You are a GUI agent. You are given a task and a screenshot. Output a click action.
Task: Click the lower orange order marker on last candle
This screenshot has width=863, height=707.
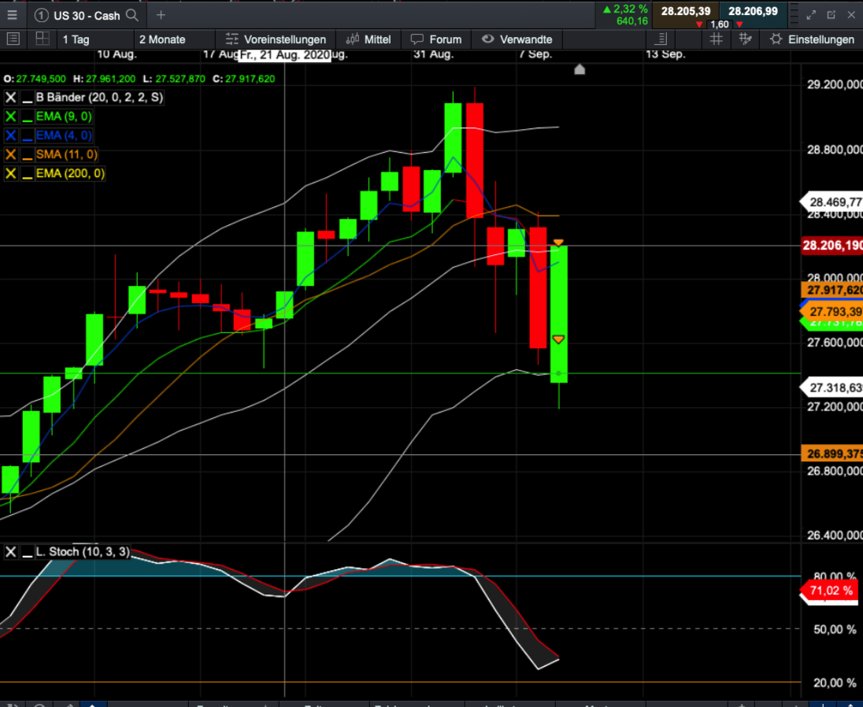(x=558, y=340)
